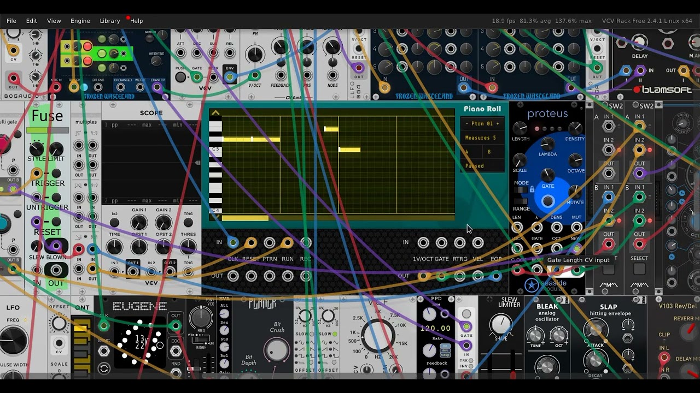Click the Scope IN 1 jack
700x393 pixels.
[114, 271]
